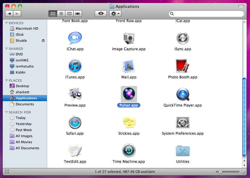
Task: Go forward with the right arrow button
Action: [17, 14]
